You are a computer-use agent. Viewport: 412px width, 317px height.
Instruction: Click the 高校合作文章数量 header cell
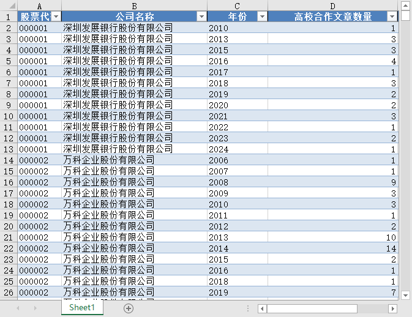[x=332, y=17]
